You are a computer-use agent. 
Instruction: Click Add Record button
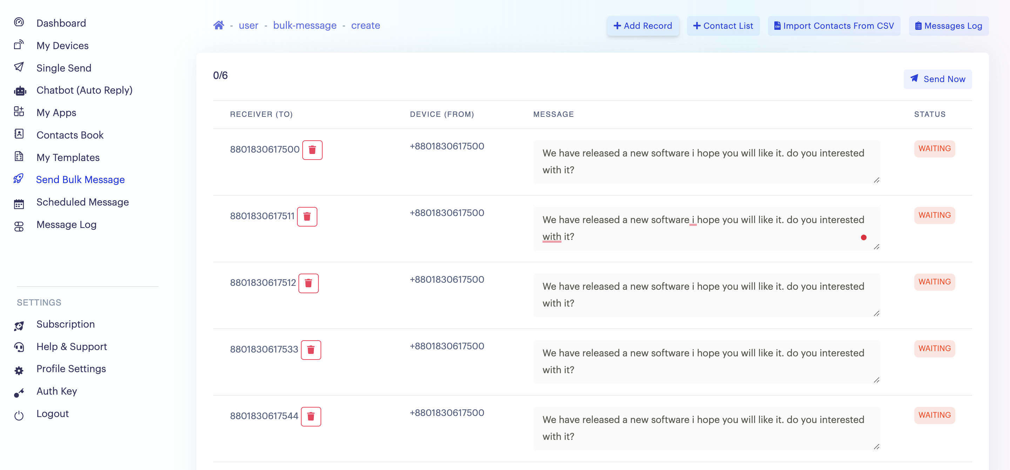pos(642,26)
